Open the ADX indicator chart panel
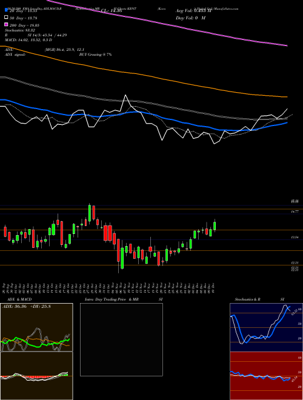The height and width of the screenshot is (400, 303). pos(36,327)
